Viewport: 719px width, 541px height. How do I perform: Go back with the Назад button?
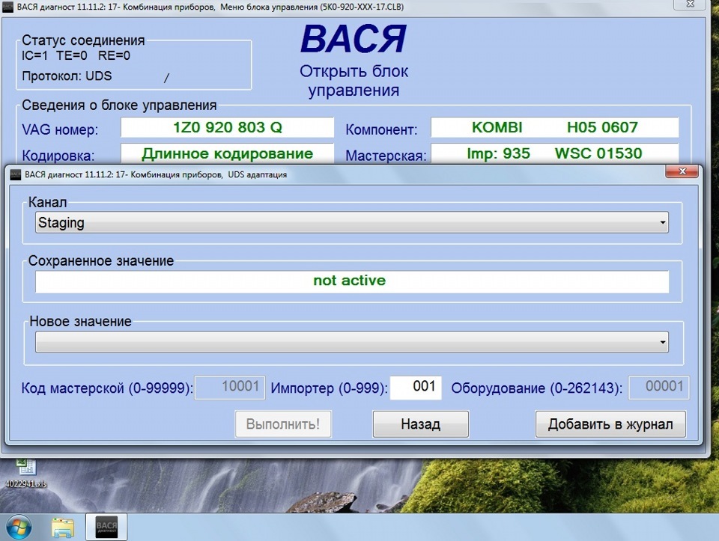[420, 424]
